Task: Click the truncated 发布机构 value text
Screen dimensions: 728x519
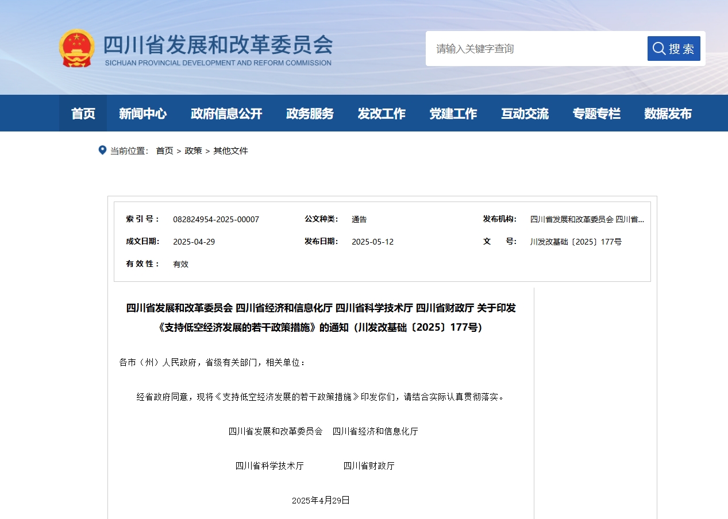Action: [587, 219]
